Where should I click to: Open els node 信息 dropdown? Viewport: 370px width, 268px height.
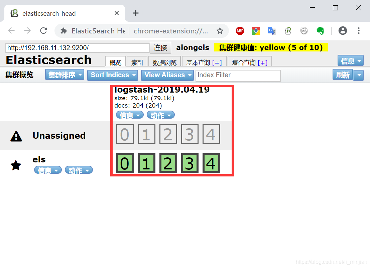48,170
